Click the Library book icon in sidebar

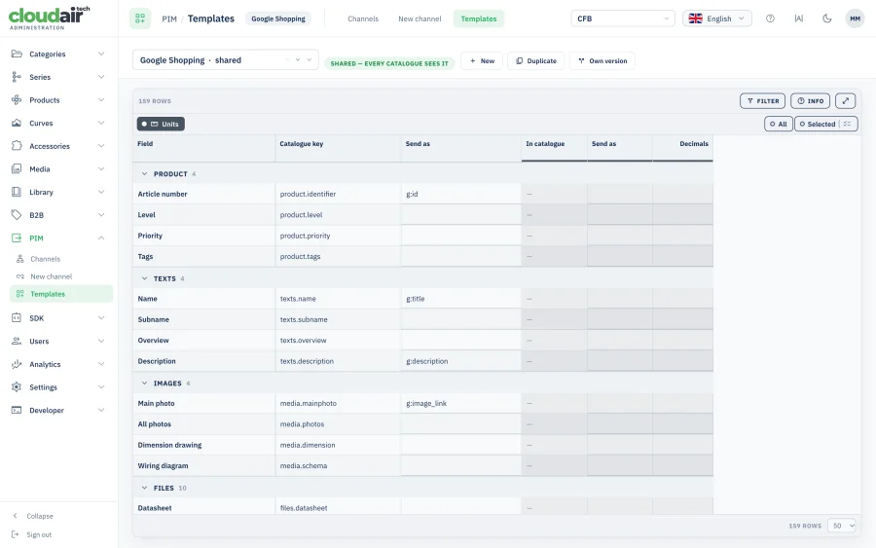[17, 192]
